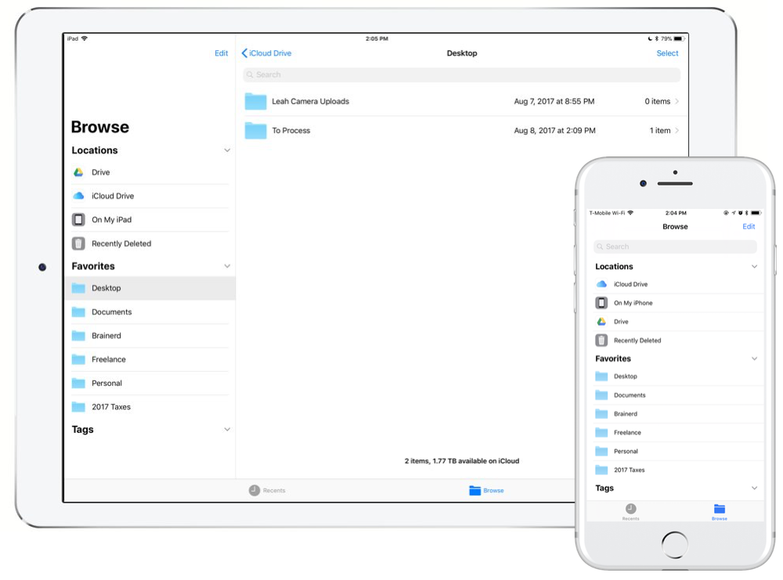Select On My iPad device icon
The width and height of the screenshot is (783, 580).
pyautogui.click(x=78, y=220)
